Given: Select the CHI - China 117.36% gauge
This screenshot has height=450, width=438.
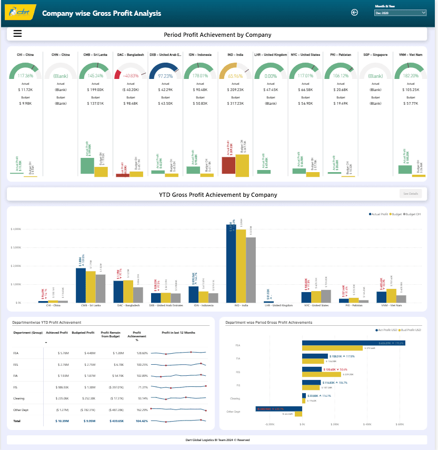Looking at the screenshot, I should pyautogui.click(x=25, y=71).
